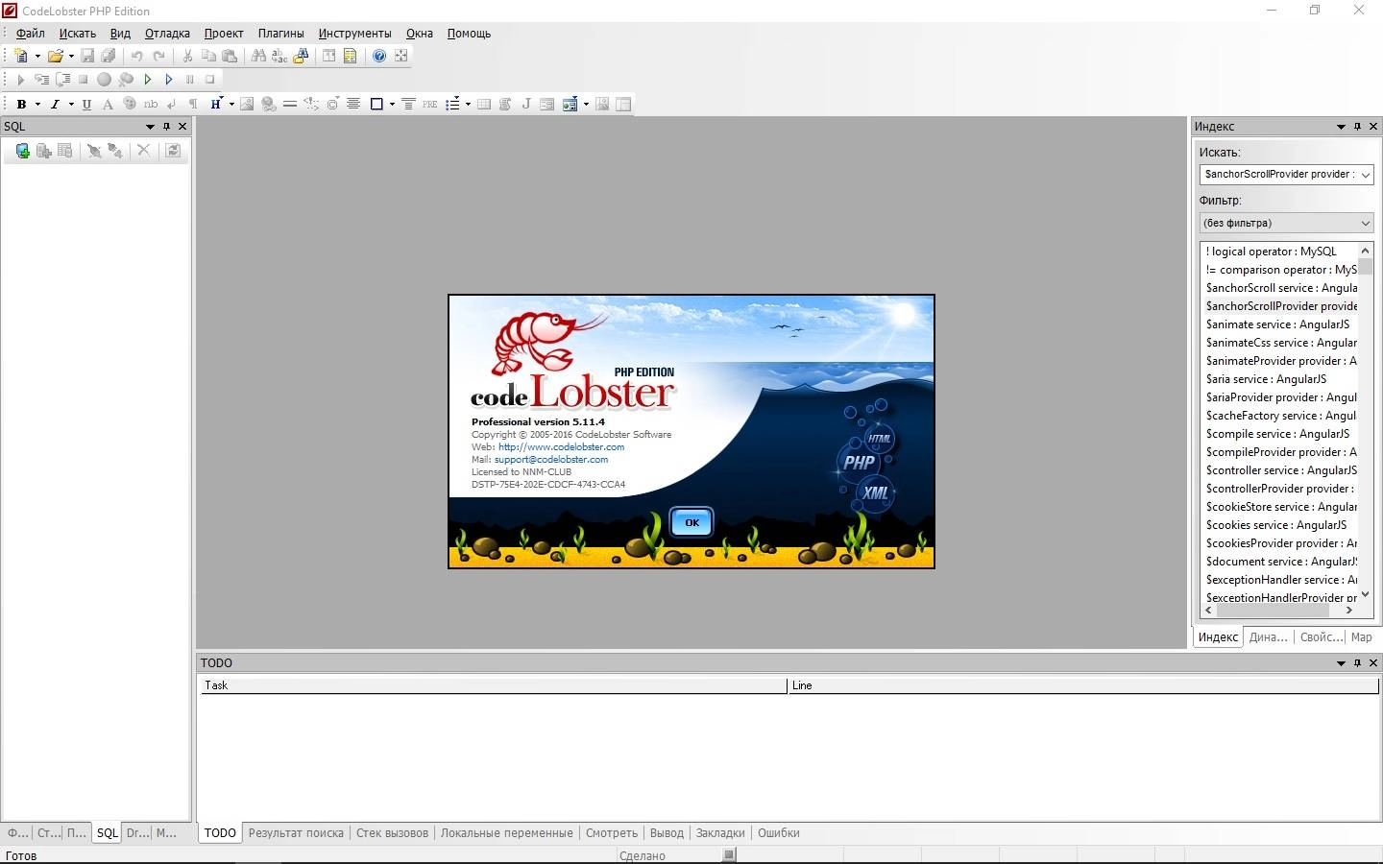Switch to Результат поиска tab
1383x864 pixels.
pyautogui.click(x=296, y=832)
